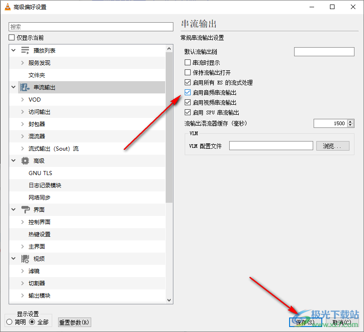Click the stream output icon beside 串流输出
This screenshot has height=332, width=364.
tap(25, 87)
